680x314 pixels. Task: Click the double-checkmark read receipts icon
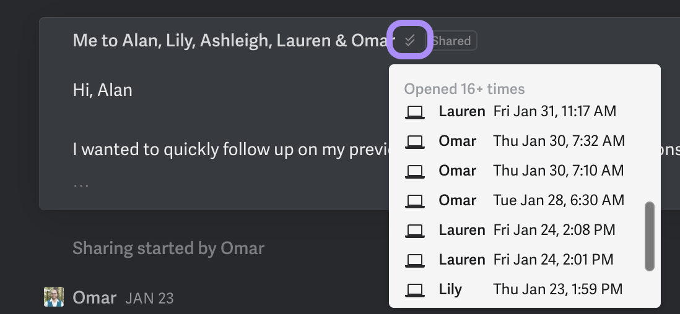click(x=409, y=41)
